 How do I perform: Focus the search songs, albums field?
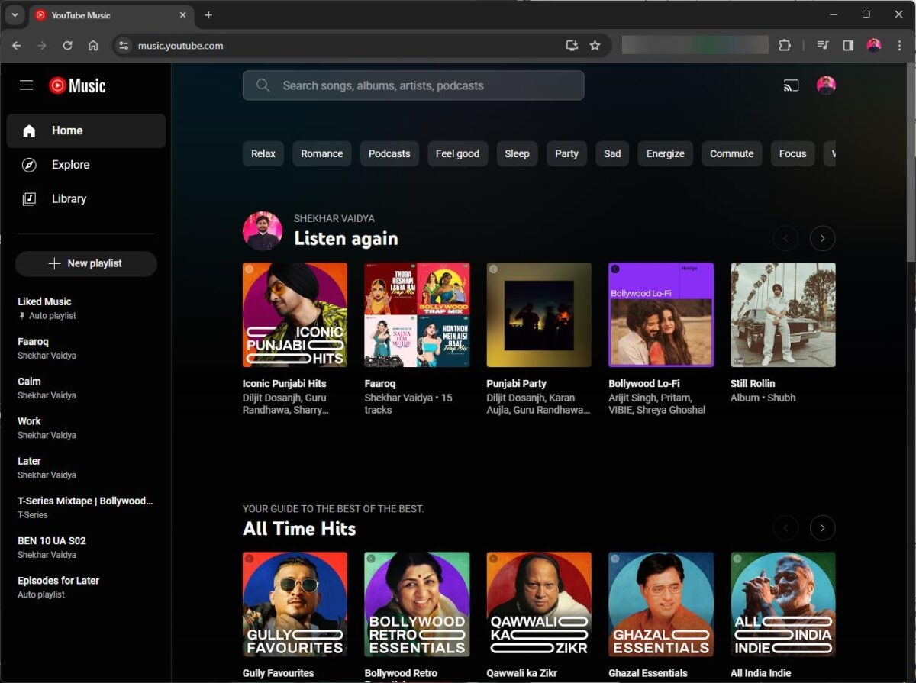coord(413,85)
